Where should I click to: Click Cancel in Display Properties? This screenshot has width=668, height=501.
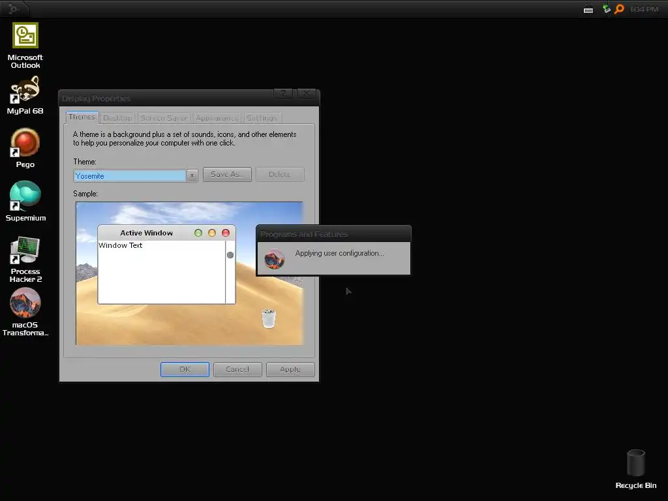pos(237,369)
